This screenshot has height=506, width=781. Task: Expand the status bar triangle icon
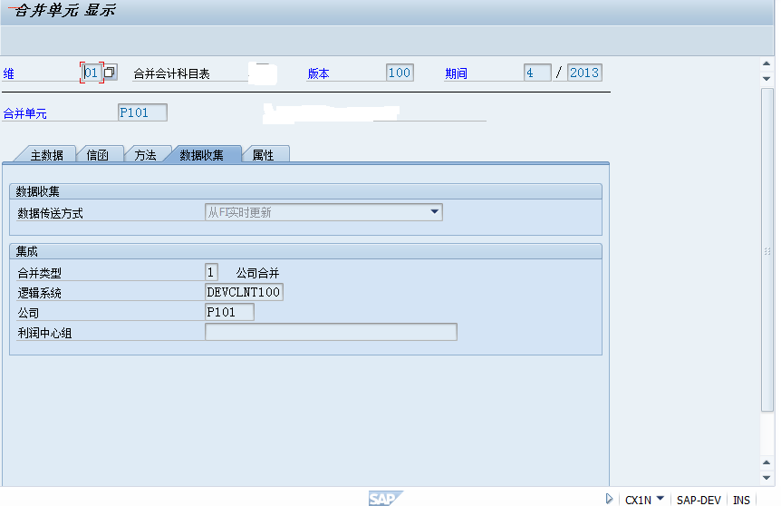(609, 499)
